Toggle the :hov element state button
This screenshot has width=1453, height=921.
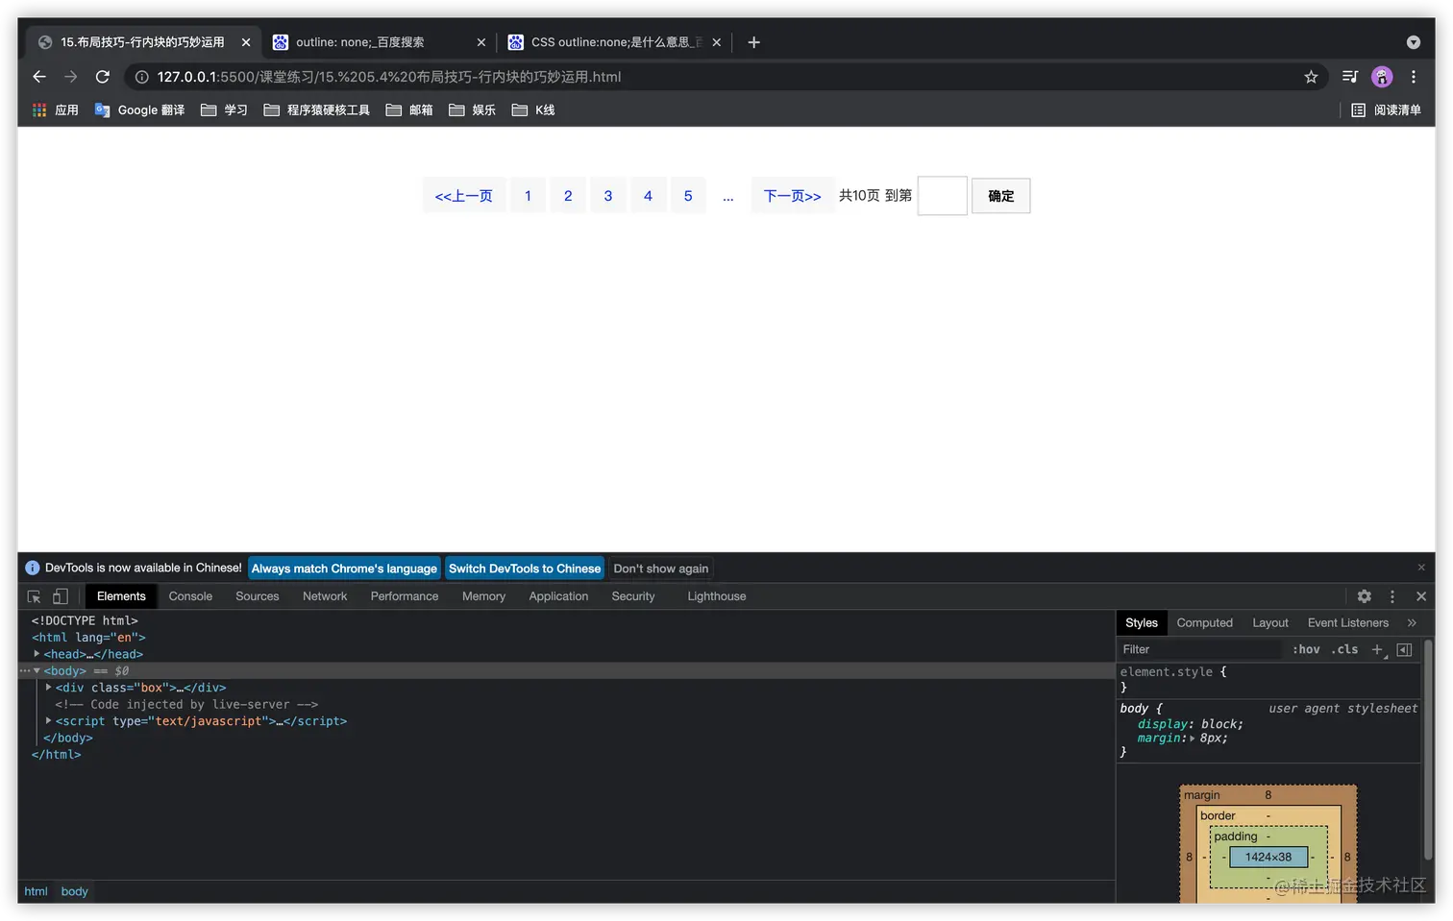1306,650
